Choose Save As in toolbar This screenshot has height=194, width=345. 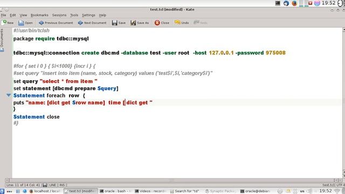coord(140,23)
